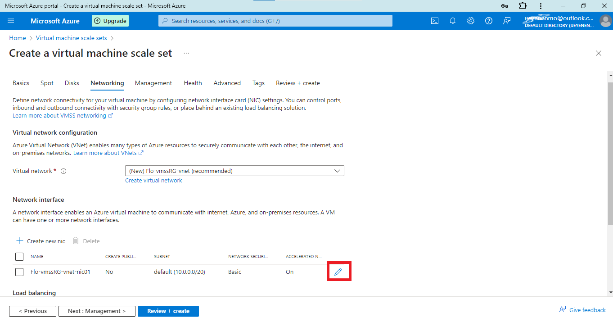Open the notifications bell

click(453, 21)
